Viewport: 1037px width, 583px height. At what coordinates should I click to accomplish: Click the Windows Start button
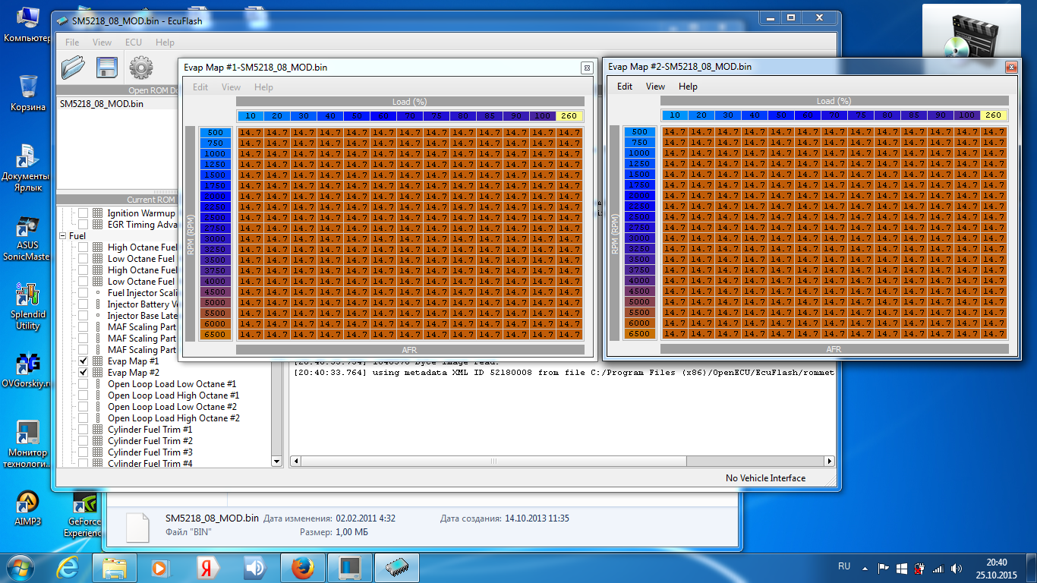pos(19,567)
